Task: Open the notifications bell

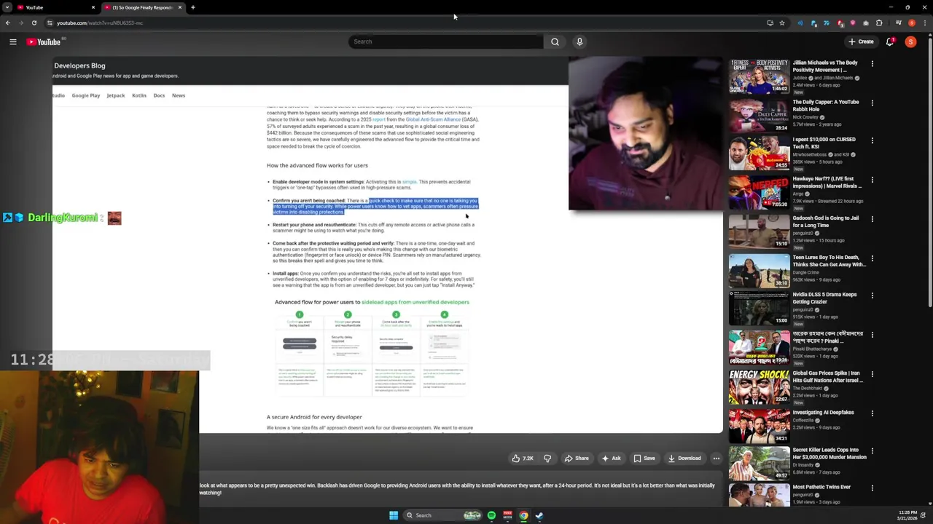Action: [x=890, y=41]
